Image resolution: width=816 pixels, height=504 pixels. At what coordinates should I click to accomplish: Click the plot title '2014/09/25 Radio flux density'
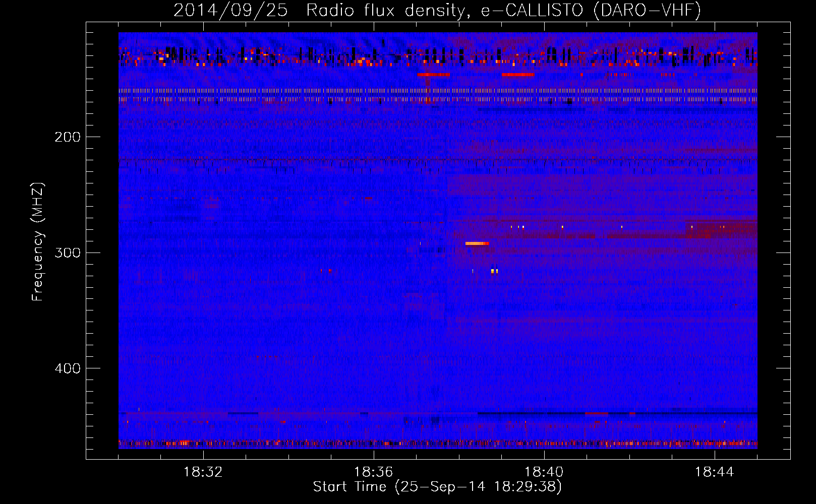(x=318, y=11)
